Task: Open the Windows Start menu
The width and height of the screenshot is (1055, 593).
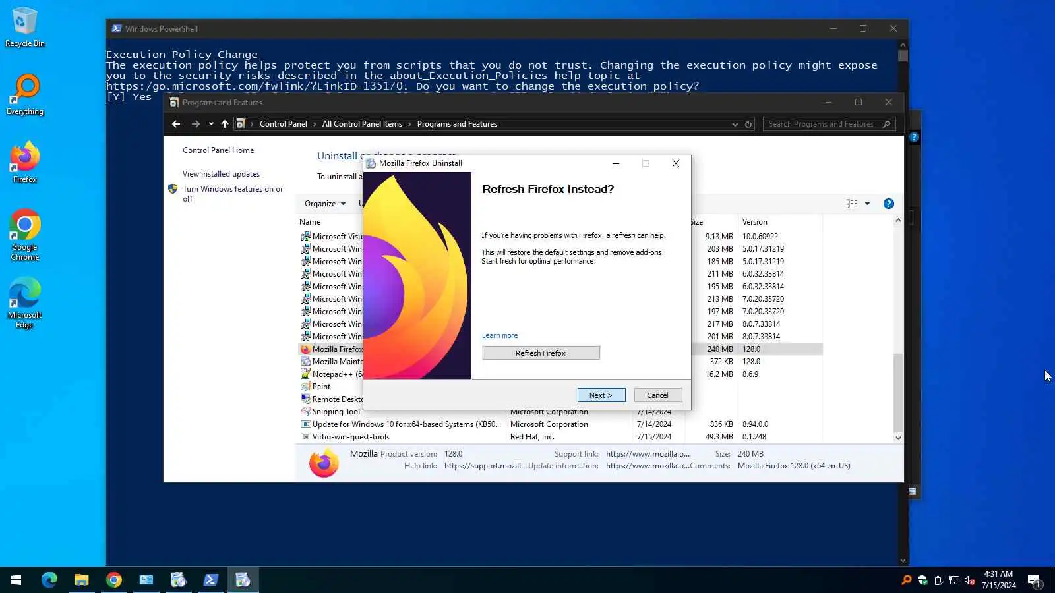Action: click(16, 580)
